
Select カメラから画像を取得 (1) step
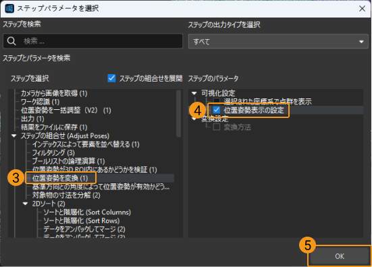point(54,93)
